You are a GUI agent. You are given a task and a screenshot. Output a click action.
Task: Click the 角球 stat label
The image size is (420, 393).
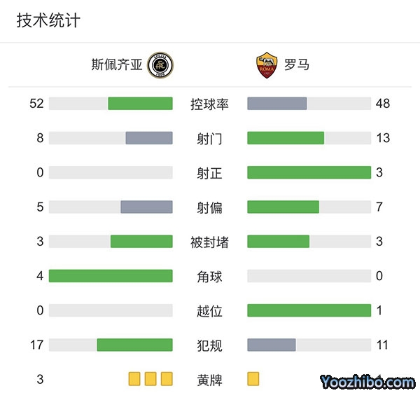point(209,276)
